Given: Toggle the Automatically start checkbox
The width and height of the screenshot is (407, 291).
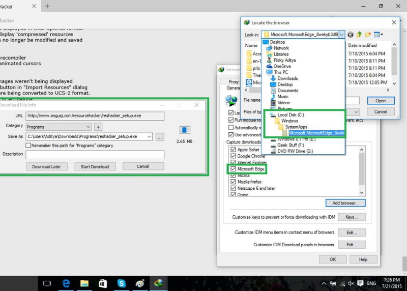Looking at the screenshot, I should (231, 128).
